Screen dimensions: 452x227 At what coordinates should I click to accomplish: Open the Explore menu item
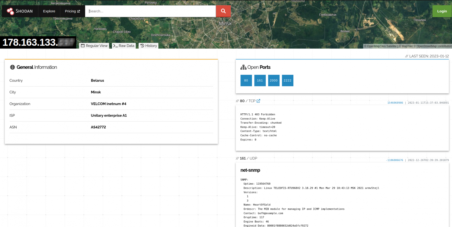[x=49, y=11]
